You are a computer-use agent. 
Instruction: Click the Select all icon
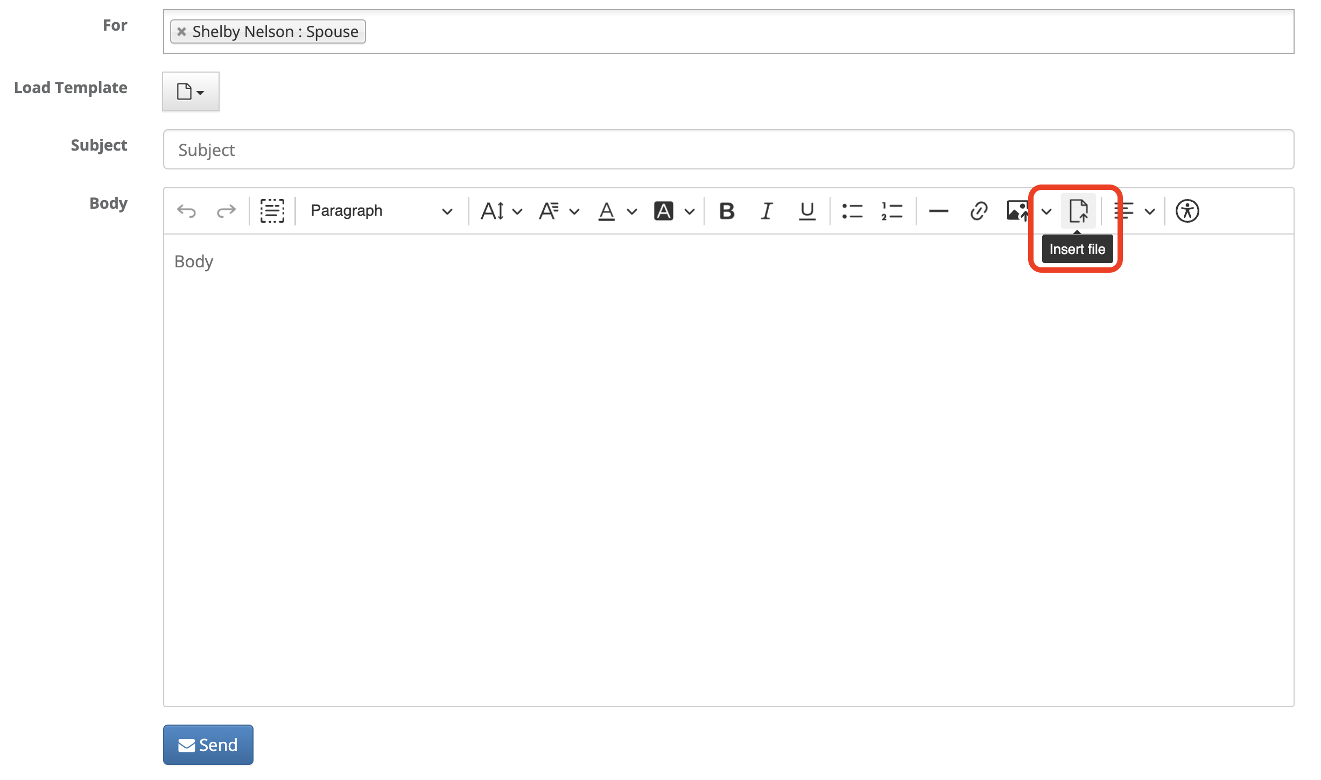pyautogui.click(x=272, y=211)
